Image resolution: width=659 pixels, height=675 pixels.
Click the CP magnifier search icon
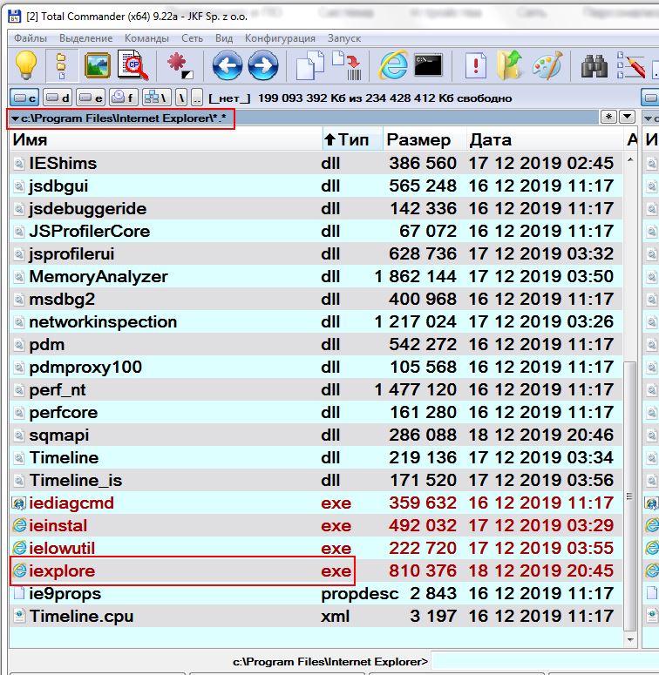(x=132, y=65)
